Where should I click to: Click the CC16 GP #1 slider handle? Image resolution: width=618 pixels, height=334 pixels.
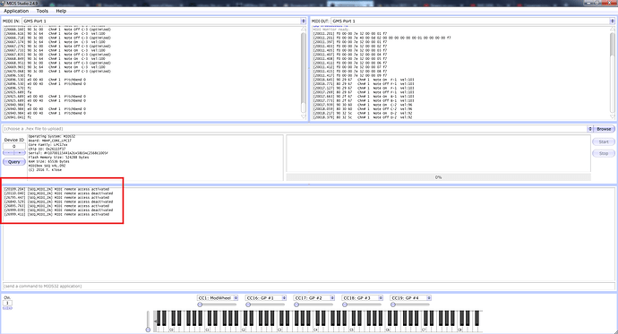(248, 304)
